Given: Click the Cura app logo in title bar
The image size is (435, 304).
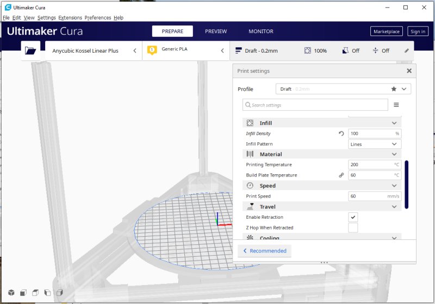Looking at the screenshot, I should click(8, 8).
